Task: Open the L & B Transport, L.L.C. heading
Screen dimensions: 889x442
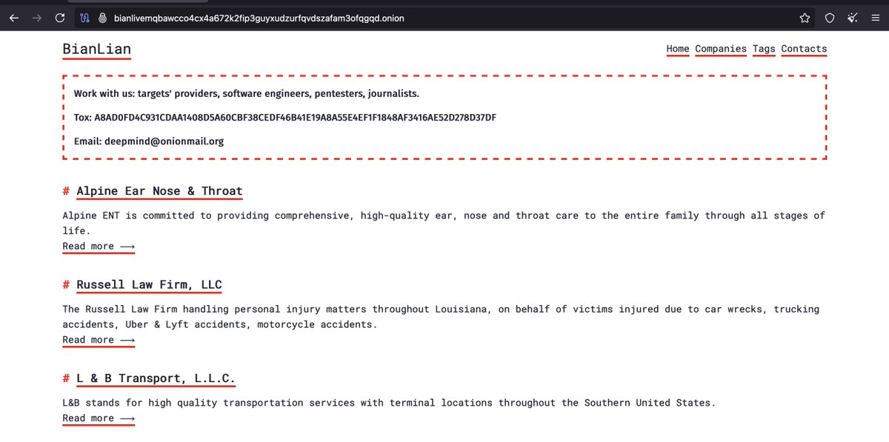Action: [x=156, y=378]
